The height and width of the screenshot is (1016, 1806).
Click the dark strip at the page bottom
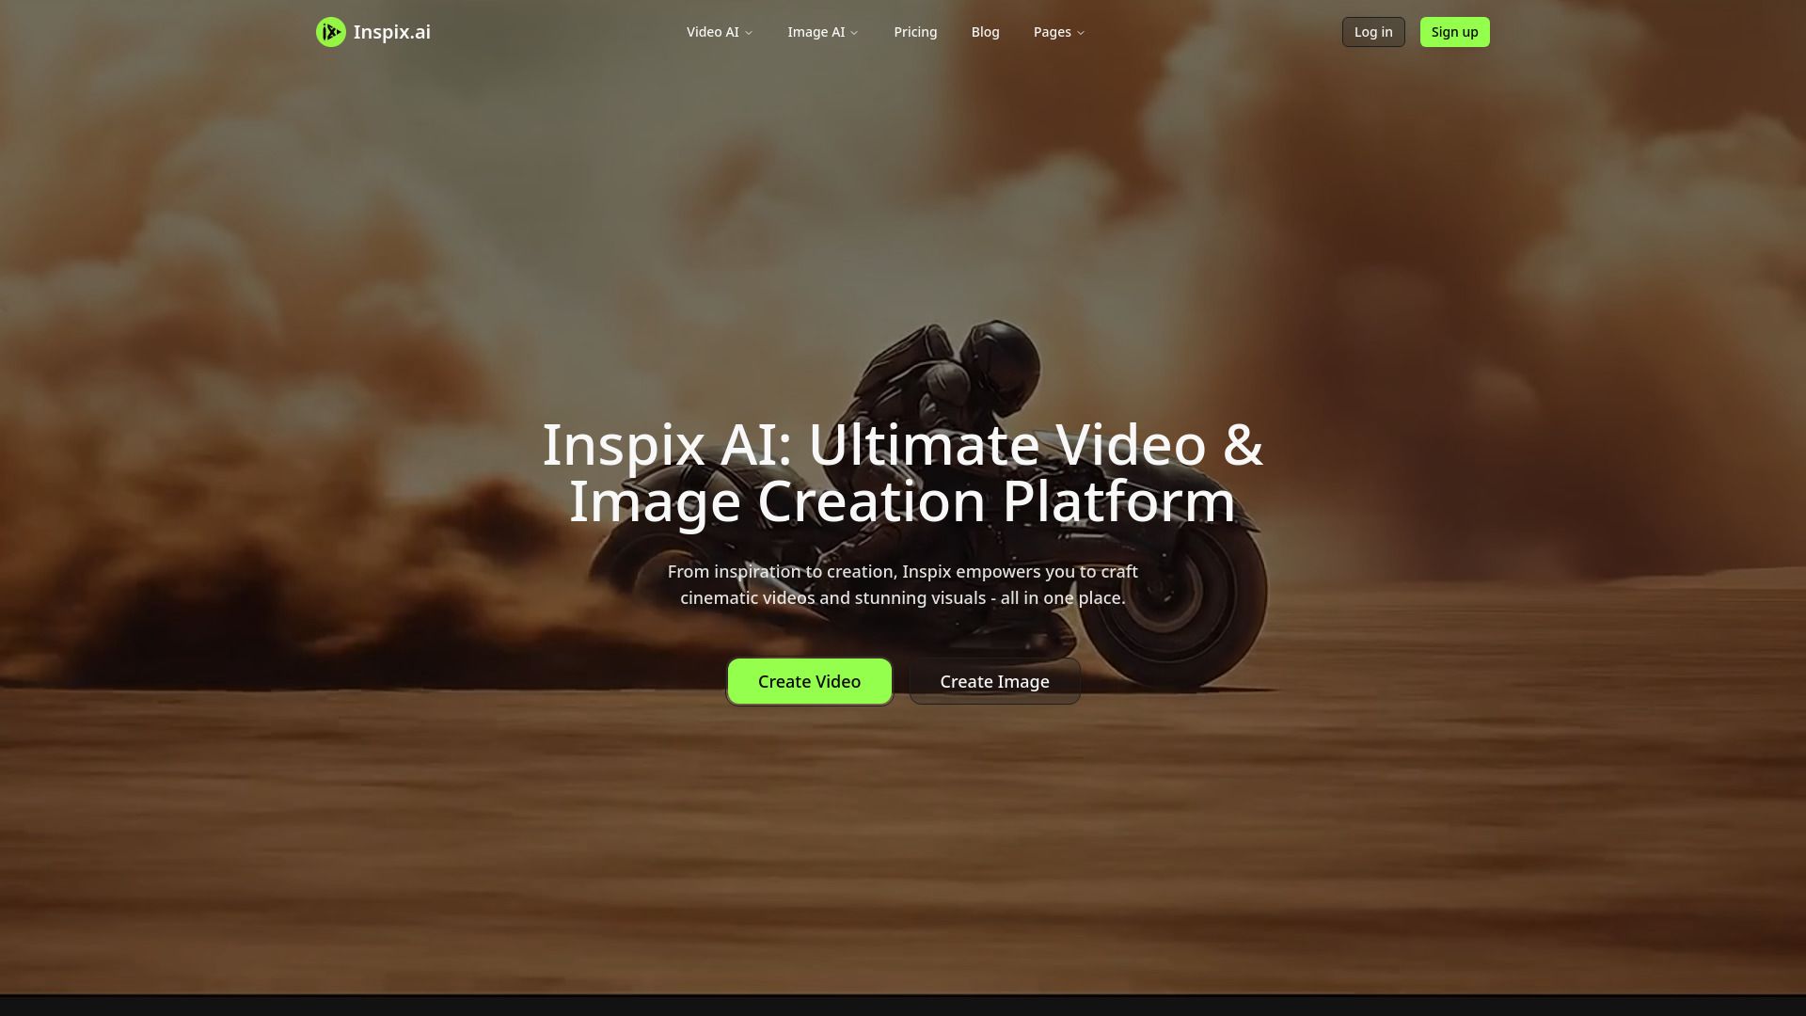coord(903,1000)
